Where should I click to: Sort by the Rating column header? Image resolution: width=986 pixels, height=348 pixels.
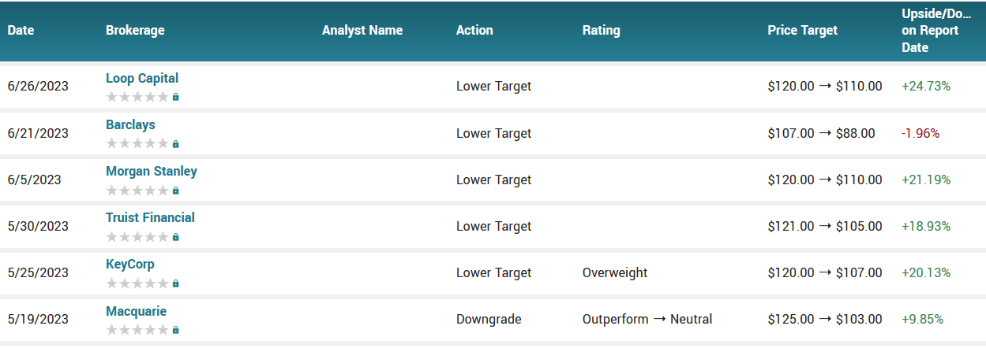[x=601, y=31]
